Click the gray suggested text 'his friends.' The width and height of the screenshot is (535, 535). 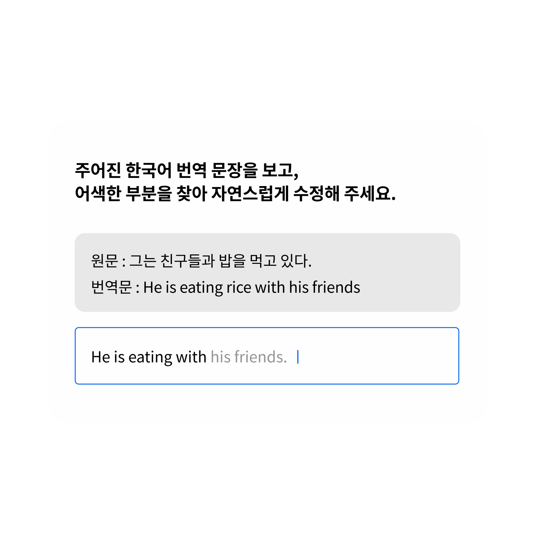[249, 357]
